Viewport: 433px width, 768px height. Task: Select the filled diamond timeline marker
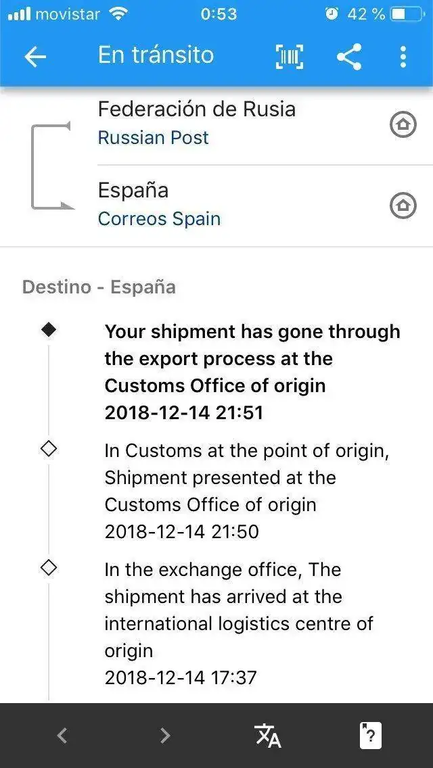tap(49, 330)
